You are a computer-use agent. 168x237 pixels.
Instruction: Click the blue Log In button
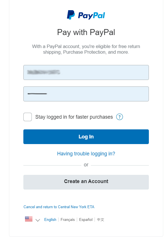coord(86,137)
